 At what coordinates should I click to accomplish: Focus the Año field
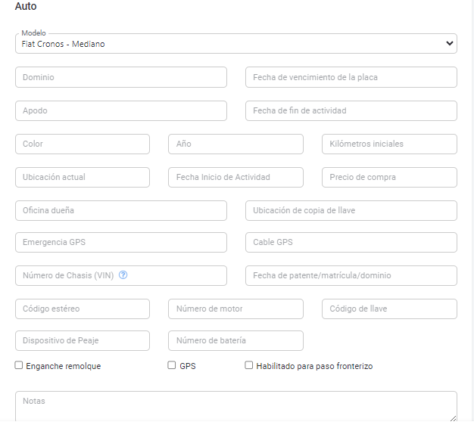coord(235,144)
